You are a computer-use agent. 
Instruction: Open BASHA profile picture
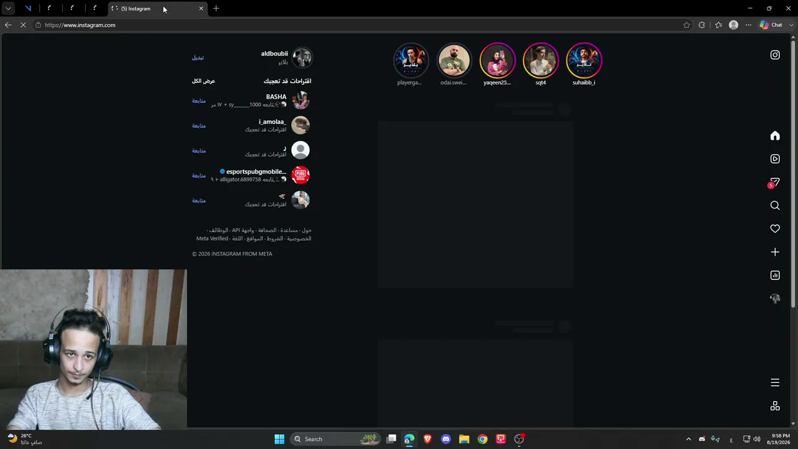point(300,100)
